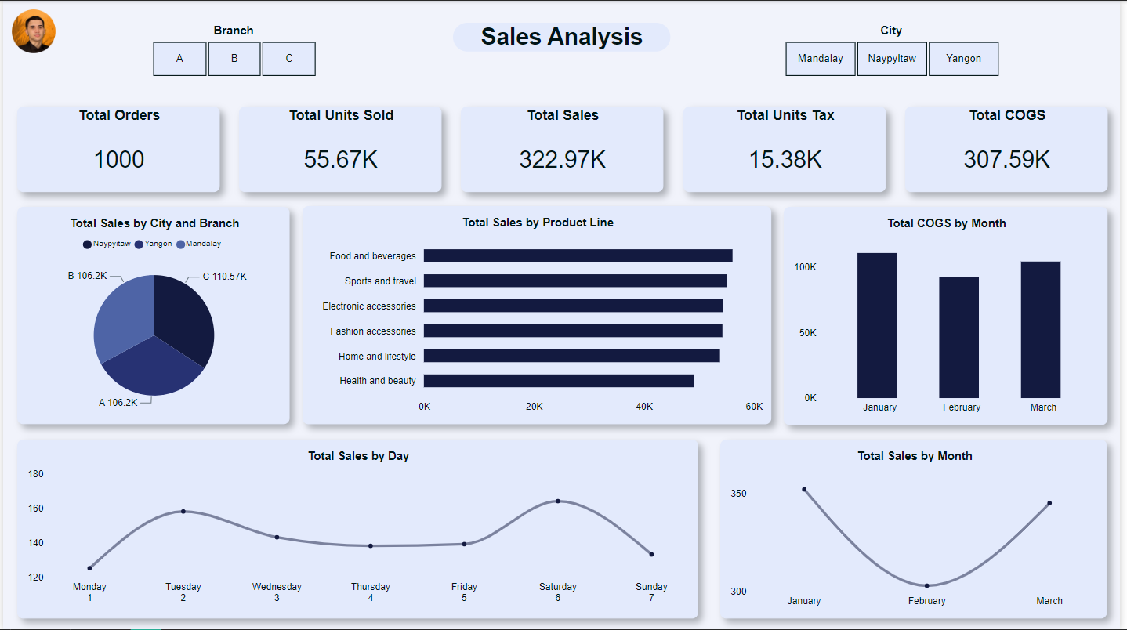The width and height of the screenshot is (1127, 630).
Task: Select the B 106.2K pie slice
Action: (121, 317)
